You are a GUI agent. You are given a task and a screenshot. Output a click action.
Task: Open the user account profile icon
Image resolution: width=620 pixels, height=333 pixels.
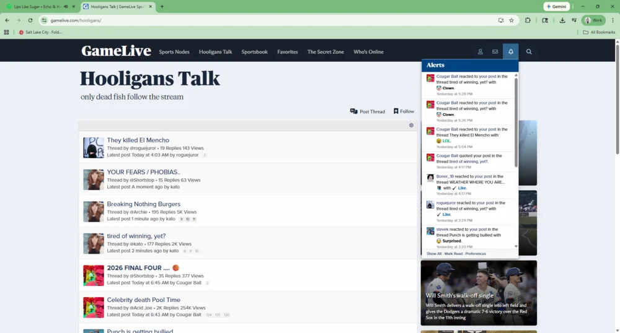point(480,52)
